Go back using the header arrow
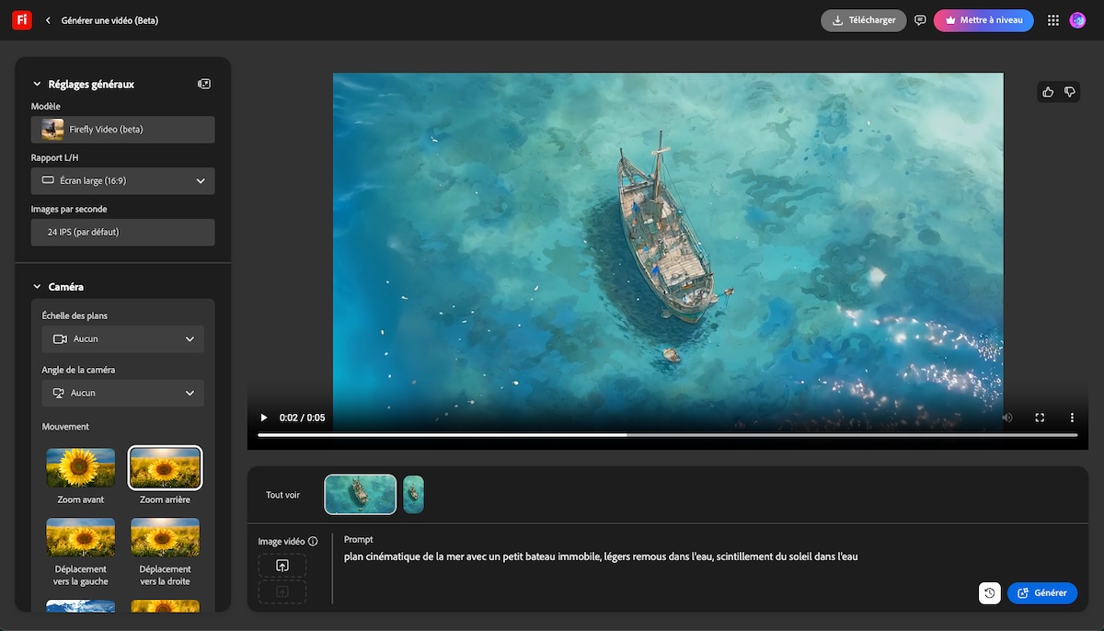The width and height of the screenshot is (1104, 631). (48, 20)
